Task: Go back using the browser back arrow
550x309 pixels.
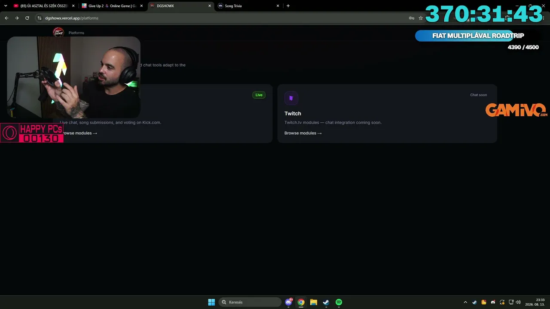Action: point(6,18)
